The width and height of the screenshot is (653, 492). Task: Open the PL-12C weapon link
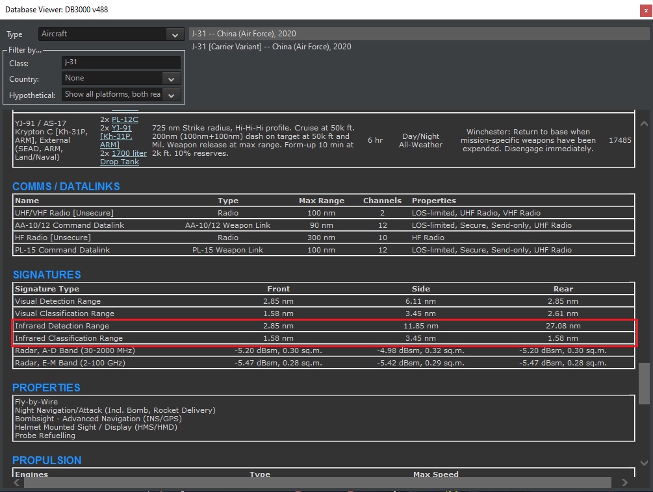pyautogui.click(x=125, y=119)
